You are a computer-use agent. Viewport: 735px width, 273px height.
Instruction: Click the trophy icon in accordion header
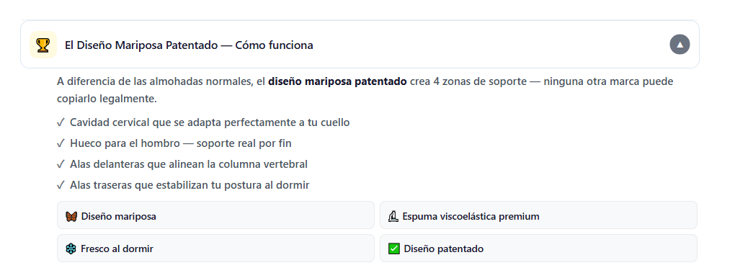tap(43, 45)
